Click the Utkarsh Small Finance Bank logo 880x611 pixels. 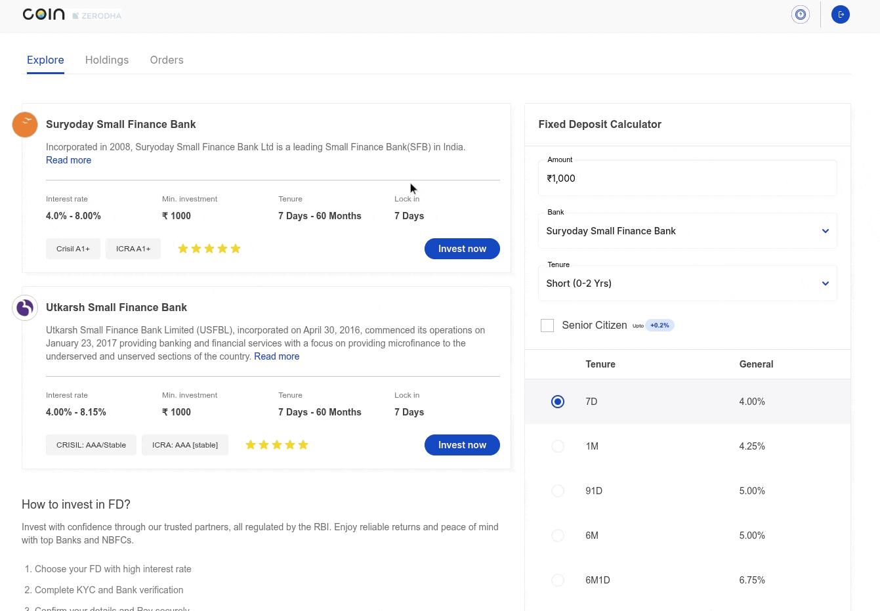click(25, 308)
